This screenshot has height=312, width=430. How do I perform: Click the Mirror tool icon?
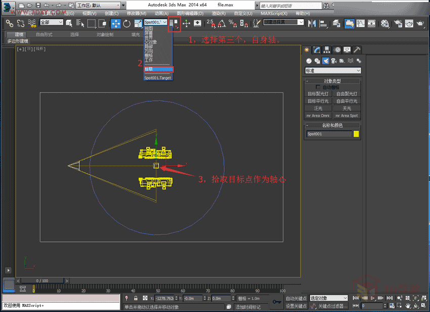312,23
